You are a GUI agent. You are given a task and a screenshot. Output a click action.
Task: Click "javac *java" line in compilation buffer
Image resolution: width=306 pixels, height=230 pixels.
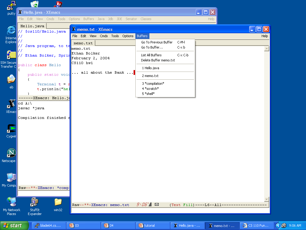pos(31,108)
